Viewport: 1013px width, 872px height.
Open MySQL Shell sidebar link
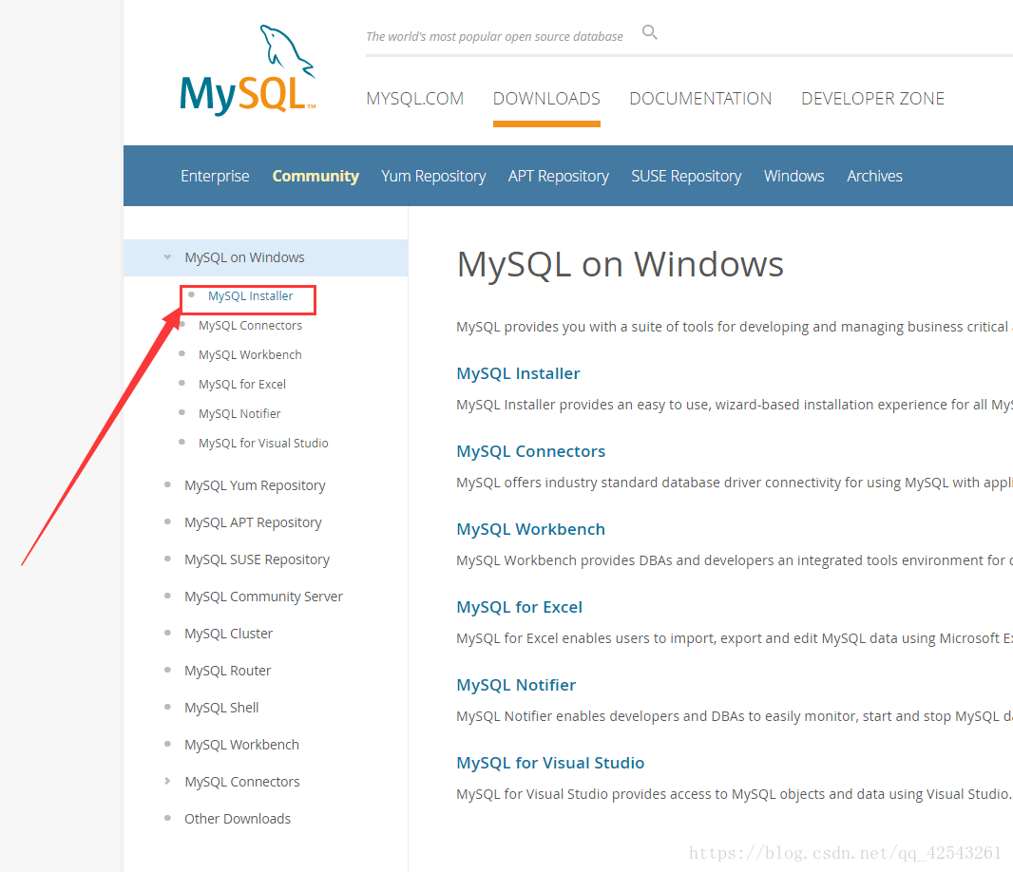[221, 708]
